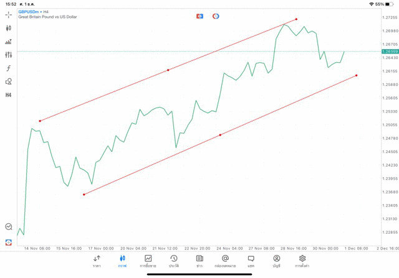Open the การซื้อขาย (Trade) tab
The image size is (399, 278).
[x=148, y=261]
